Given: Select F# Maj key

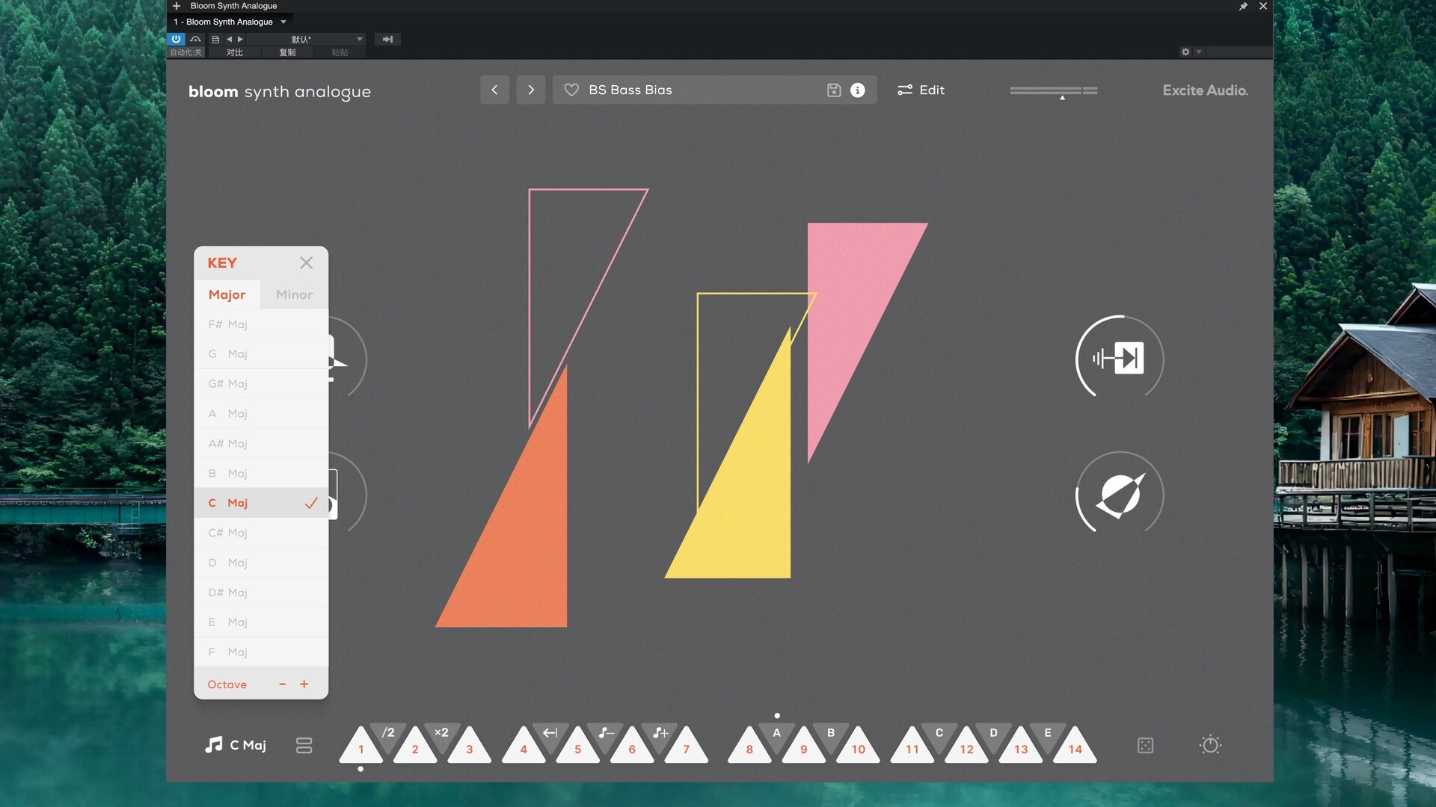Looking at the screenshot, I should click(261, 324).
